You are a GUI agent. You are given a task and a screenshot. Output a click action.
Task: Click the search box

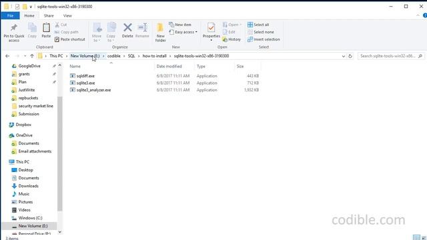[392, 56]
